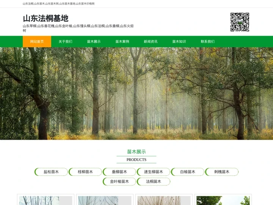Click 联系我们 in the navigation bar
Image resolution: width=273 pixels, height=205 pixels.
(207, 41)
